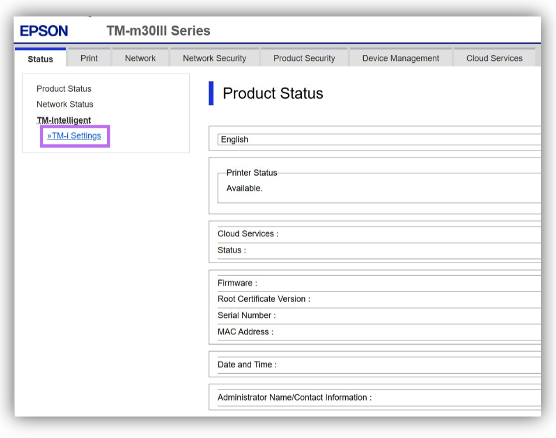Open the Device Management tab
This screenshot has height=438, width=556.
click(401, 58)
